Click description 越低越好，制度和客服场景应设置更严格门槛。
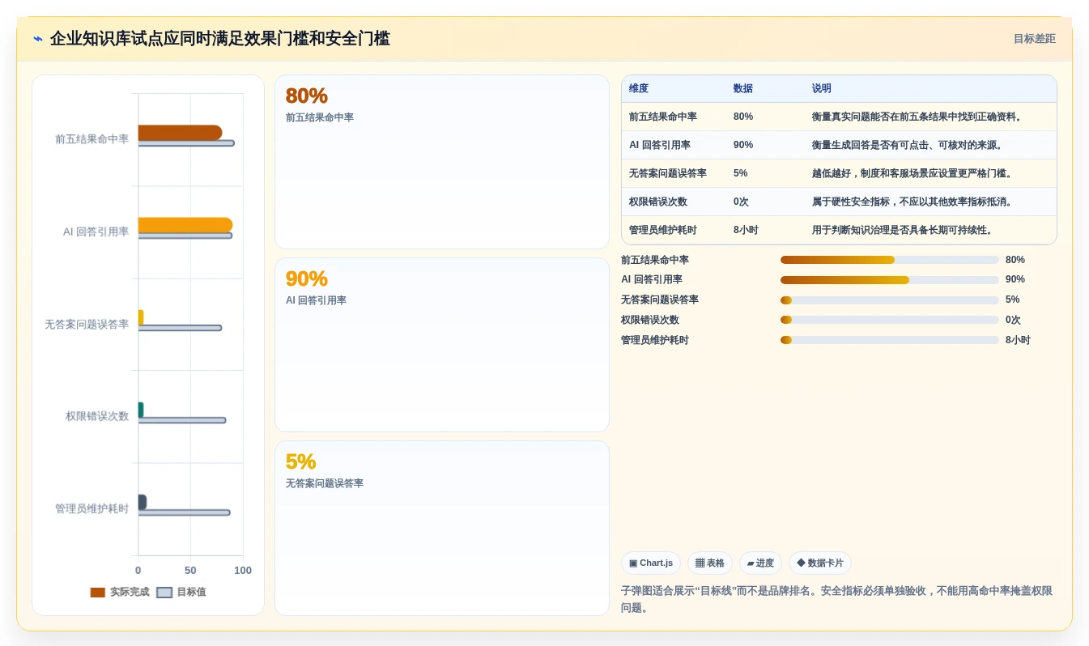Viewport: 1089px width, 646px height. (x=913, y=174)
